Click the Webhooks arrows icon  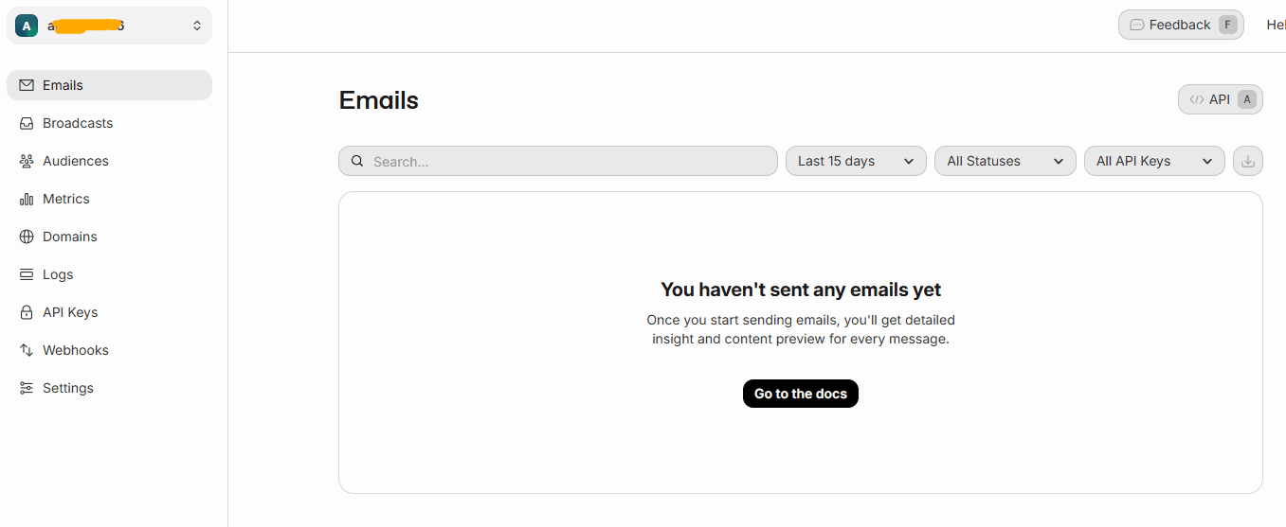click(x=27, y=350)
